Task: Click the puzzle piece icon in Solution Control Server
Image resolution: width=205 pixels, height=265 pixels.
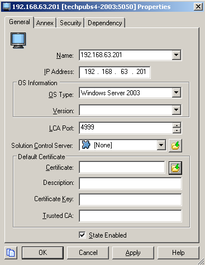Action: tap(86, 145)
